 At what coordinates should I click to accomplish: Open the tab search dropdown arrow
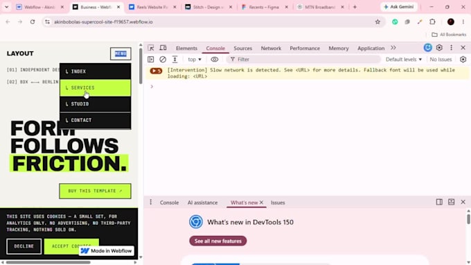6,7
